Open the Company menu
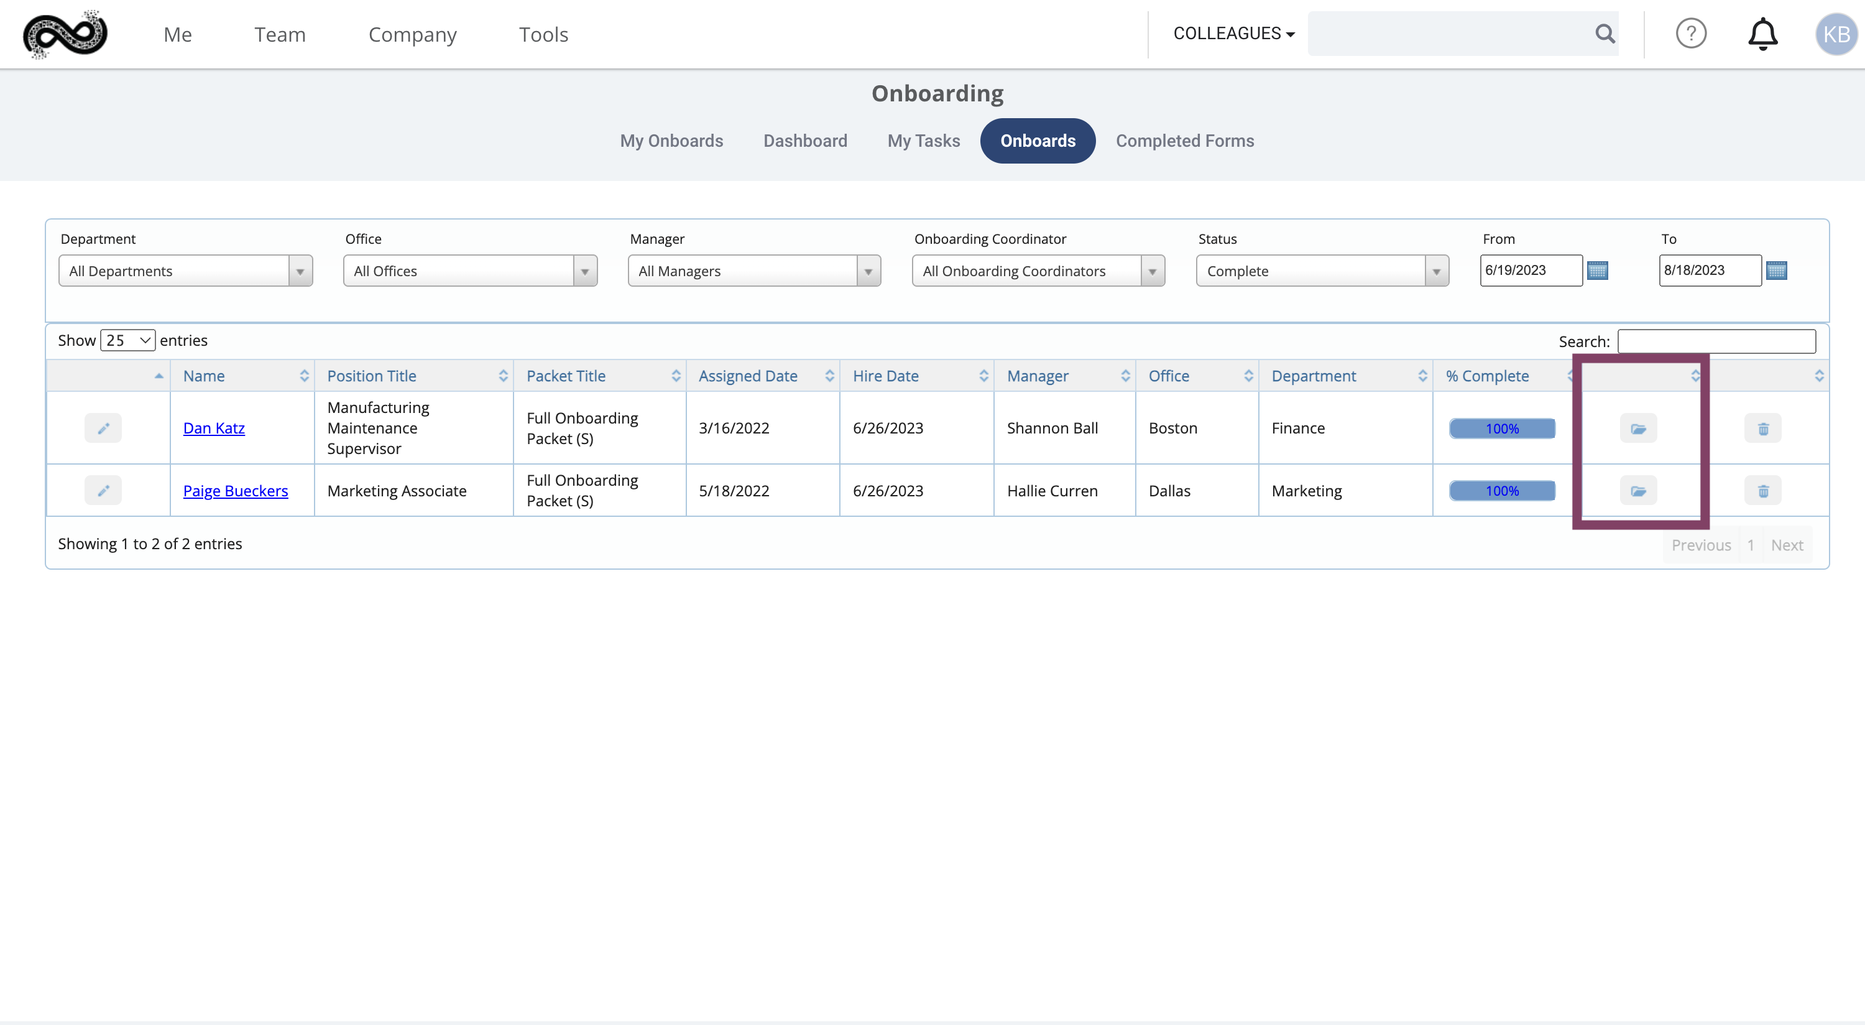1865x1025 pixels. pos(412,34)
